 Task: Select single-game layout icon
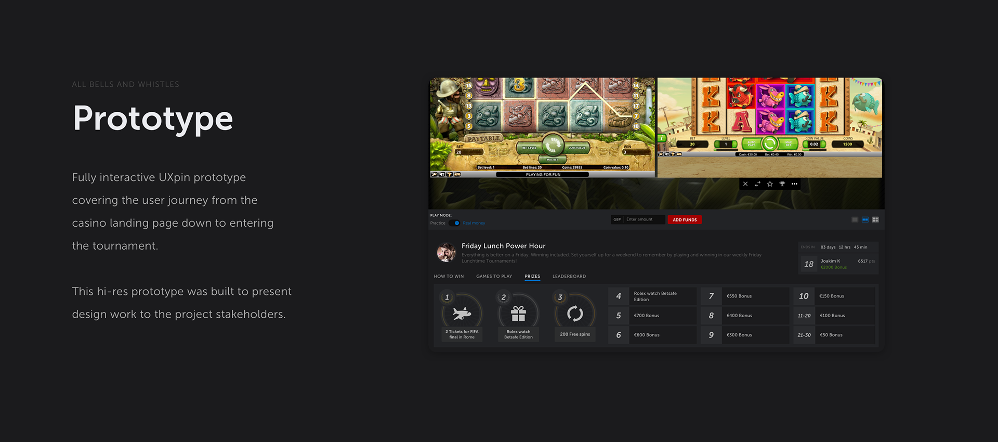click(855, 219)
